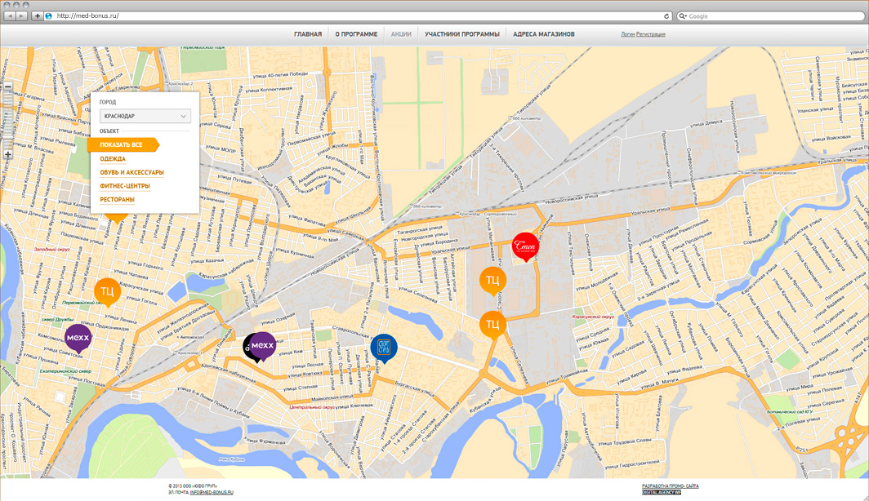Click the info@med-bonus.ru email link in the footer
Image resolution: width=869 pixels, height=501 pixels.
(212, 492)
